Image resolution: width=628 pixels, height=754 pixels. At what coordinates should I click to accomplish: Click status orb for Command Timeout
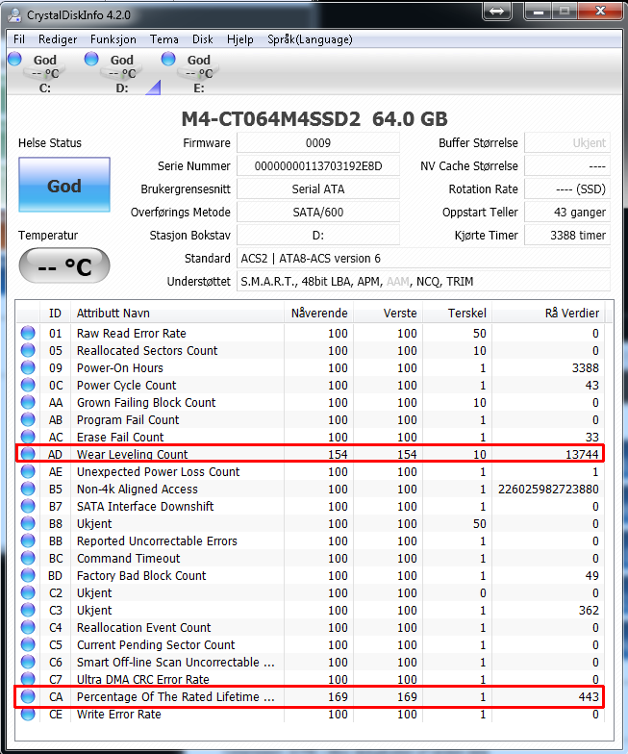coord(28,558)
